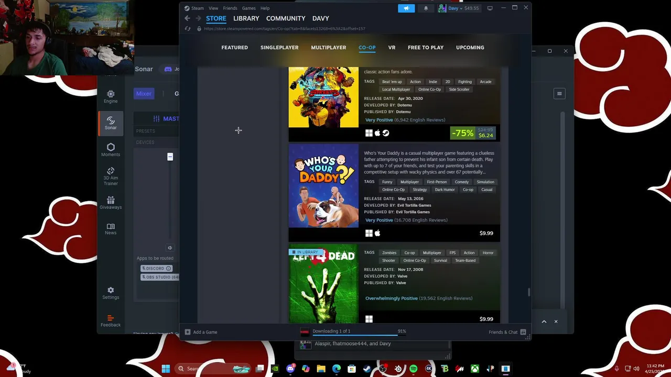Screen dimensions: 671x377
Task: Open Evil Tortilla Games developer link
Action: coord(414,205)
